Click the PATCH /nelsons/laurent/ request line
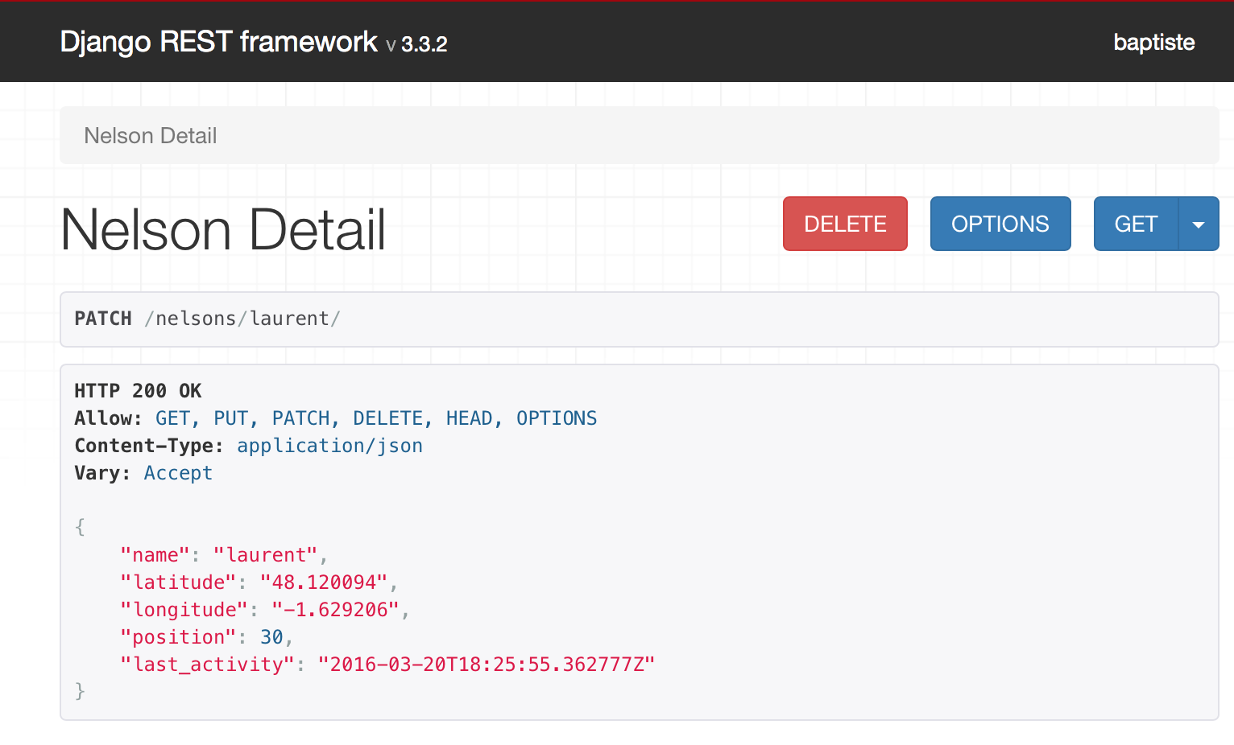The height and width of the screenshot is (745, 1234). (207, 319)
